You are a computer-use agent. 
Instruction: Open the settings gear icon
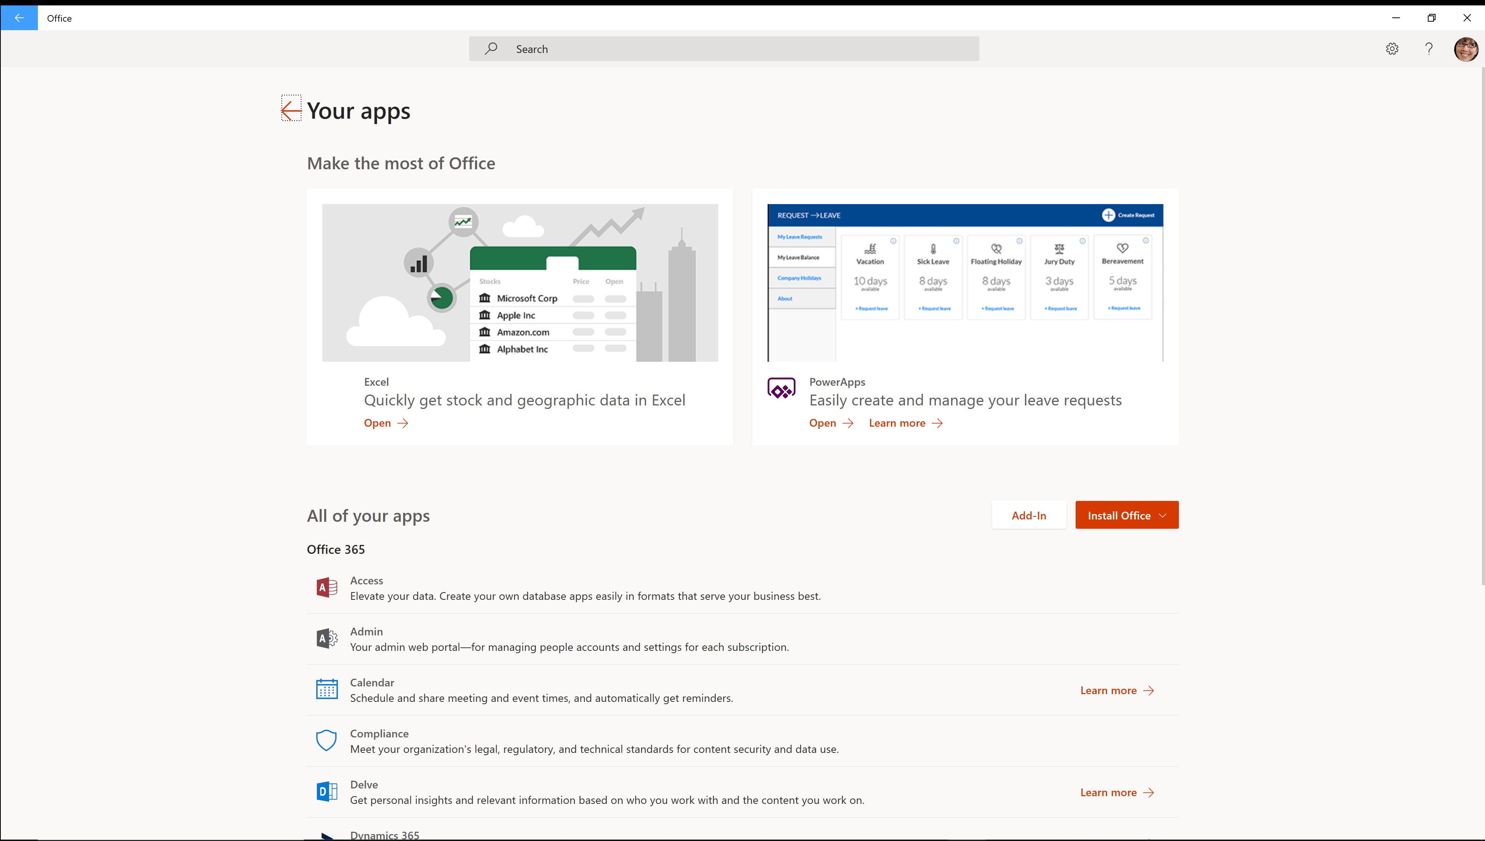[x=1392, y=49]
